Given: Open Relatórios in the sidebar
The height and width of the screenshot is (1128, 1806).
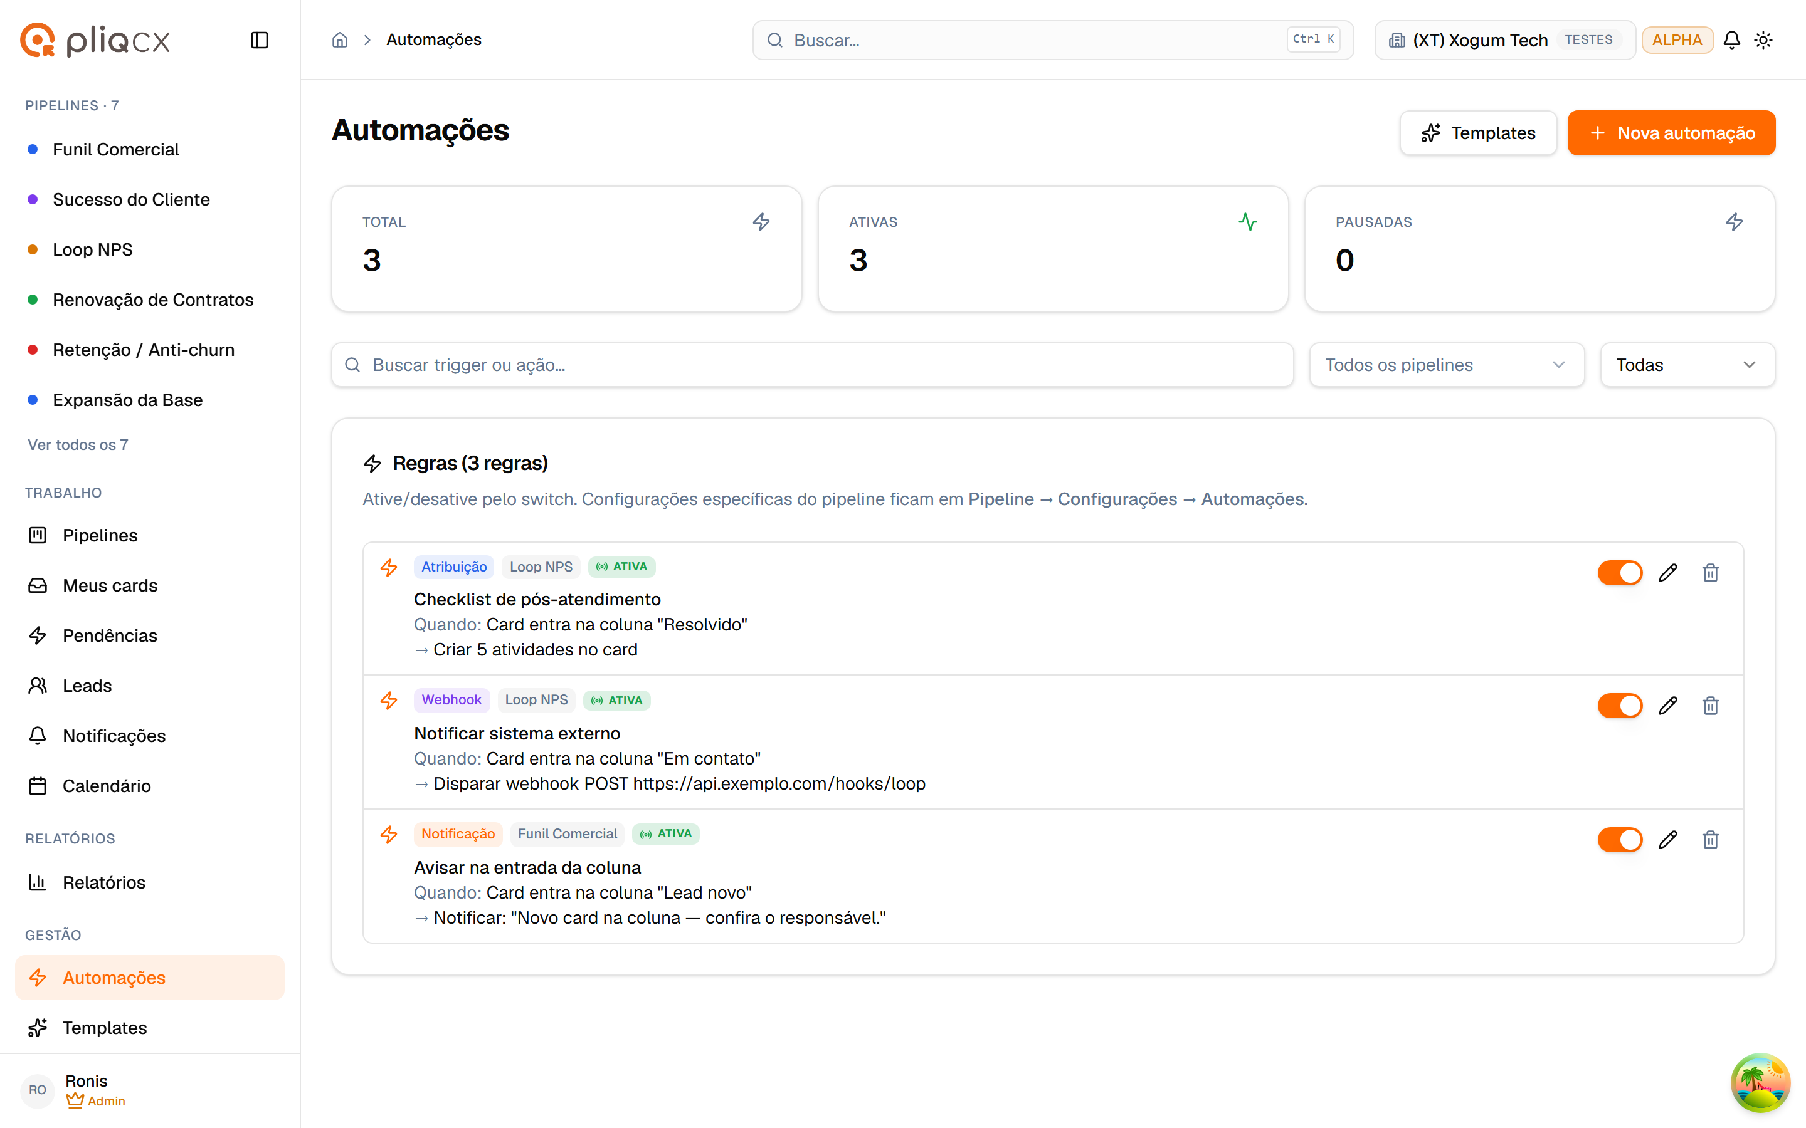Looking at the screenshot, I should point(149,882).
